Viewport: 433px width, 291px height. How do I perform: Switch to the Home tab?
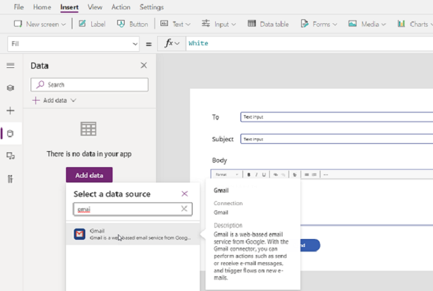coord(42,7)
